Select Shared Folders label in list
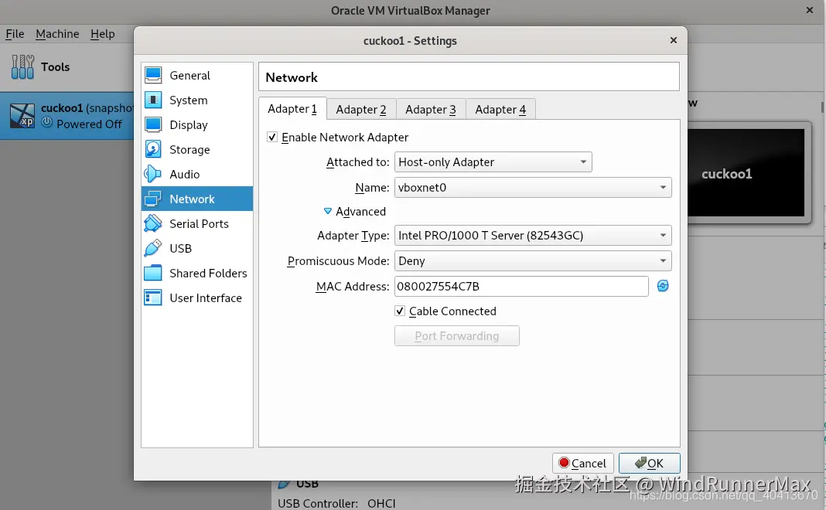Image resolution: width=826 pixels, height=510 pixels. click(208, 273)
